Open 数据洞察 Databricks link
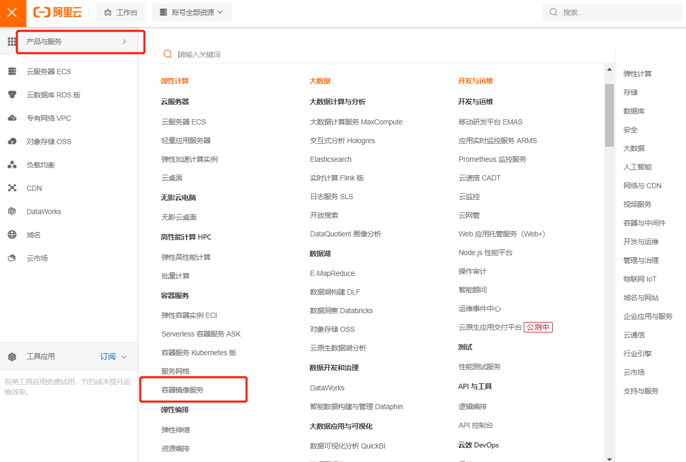 pos(342,311)
